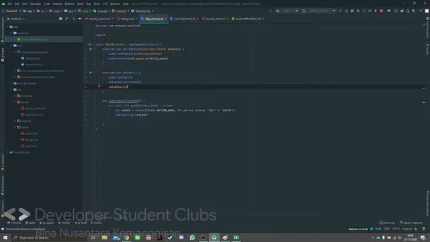This screenshot has height=242, width=430.
Task: Click the override gutter icon beside onCreate
Action: [x=90, y=49]
